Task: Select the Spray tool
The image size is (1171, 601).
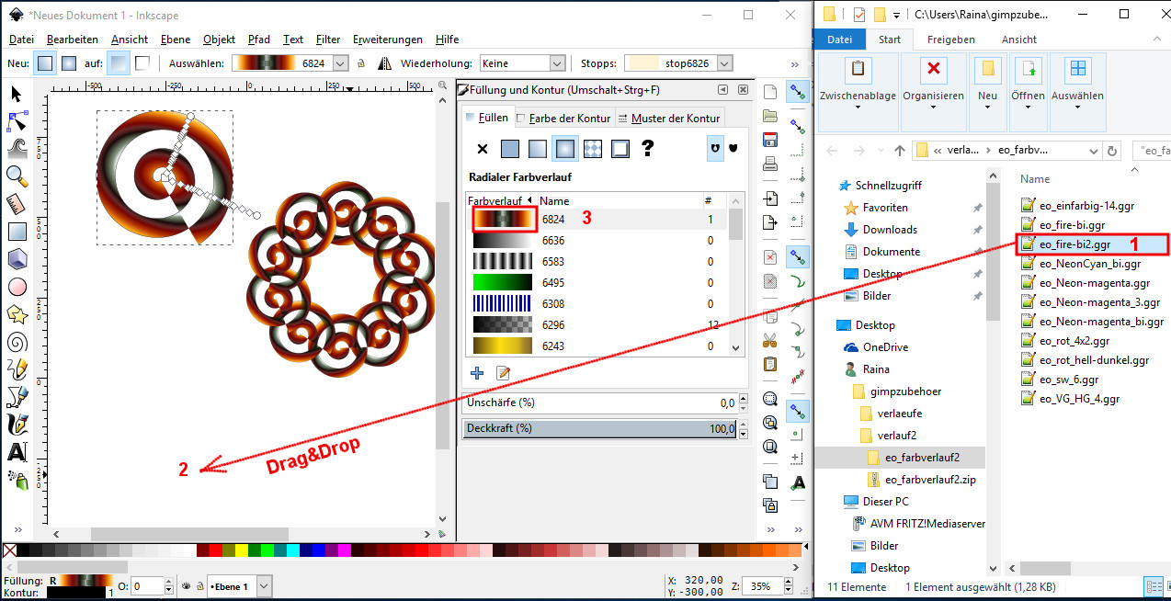Action: [x=17, y=479]
